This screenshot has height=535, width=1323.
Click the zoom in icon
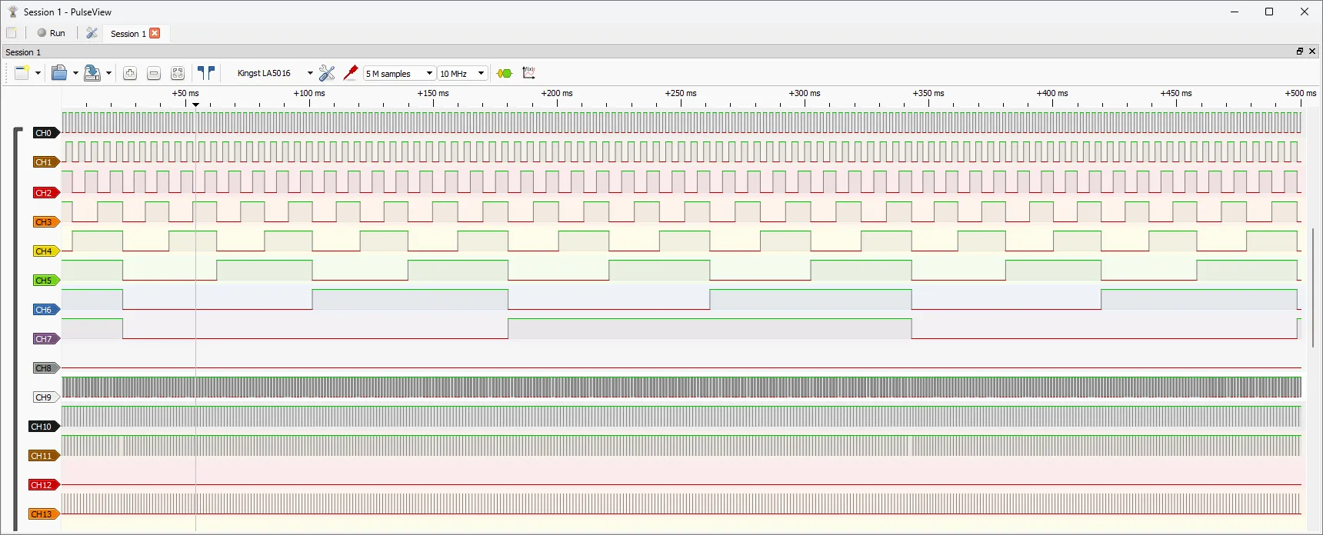click(130, 73)
